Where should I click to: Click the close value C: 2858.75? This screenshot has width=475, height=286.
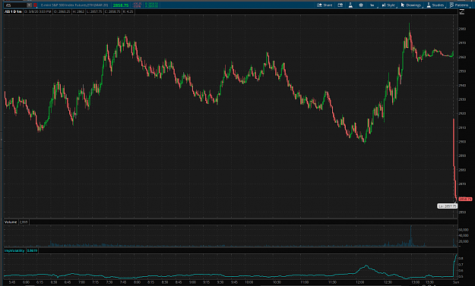[112, 11]
